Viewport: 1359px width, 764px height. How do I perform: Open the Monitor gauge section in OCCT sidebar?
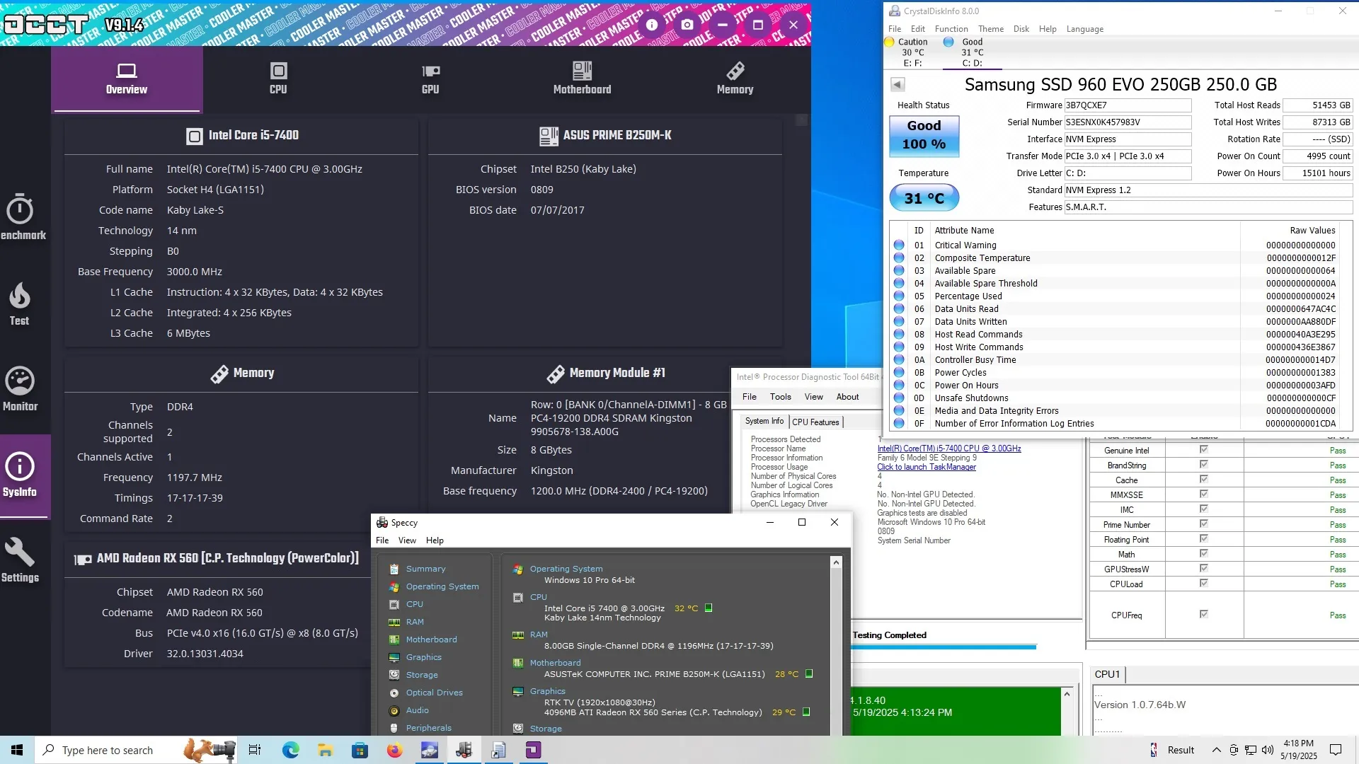click(20, 389)
